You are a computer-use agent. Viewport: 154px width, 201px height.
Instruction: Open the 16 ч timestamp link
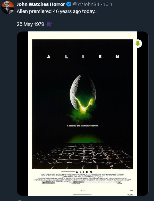click(108, 4)
